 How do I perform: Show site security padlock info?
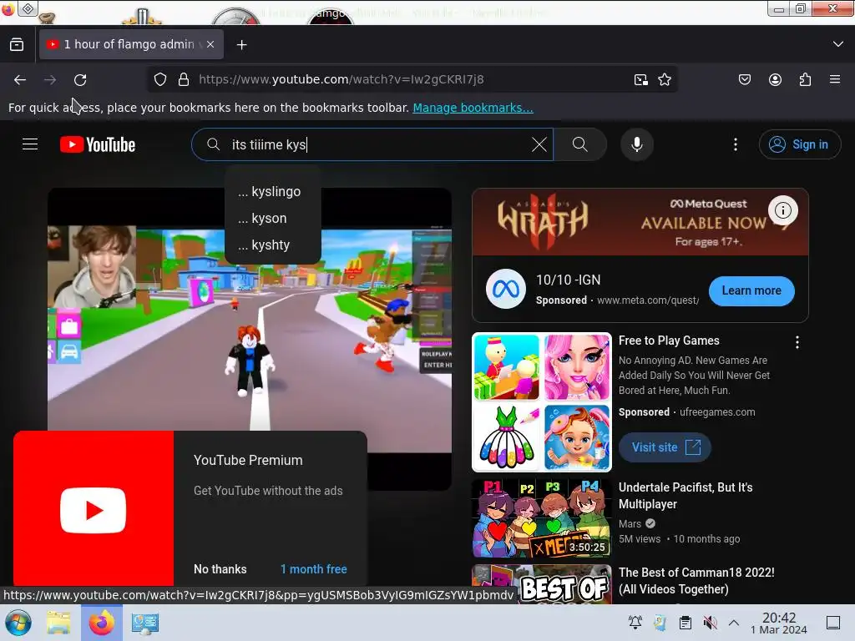click(184, 79)
